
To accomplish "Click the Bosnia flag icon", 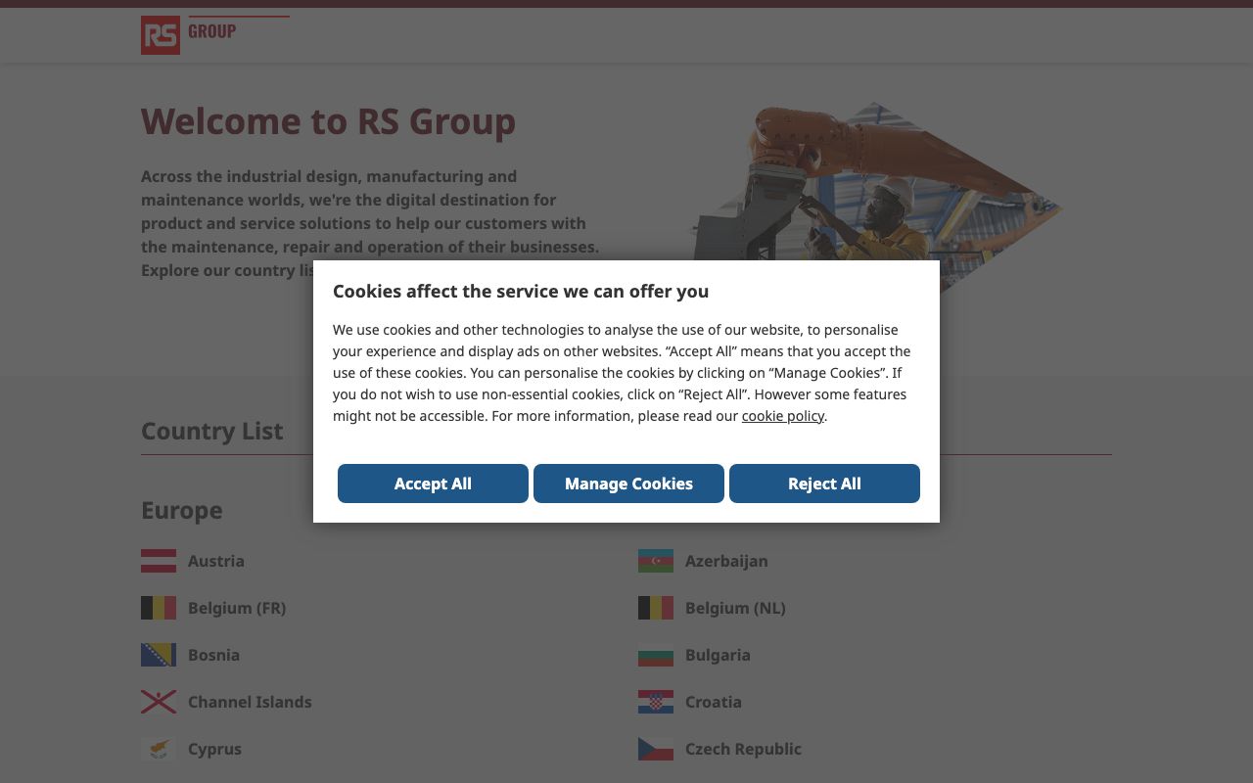I will coord(159,655).
